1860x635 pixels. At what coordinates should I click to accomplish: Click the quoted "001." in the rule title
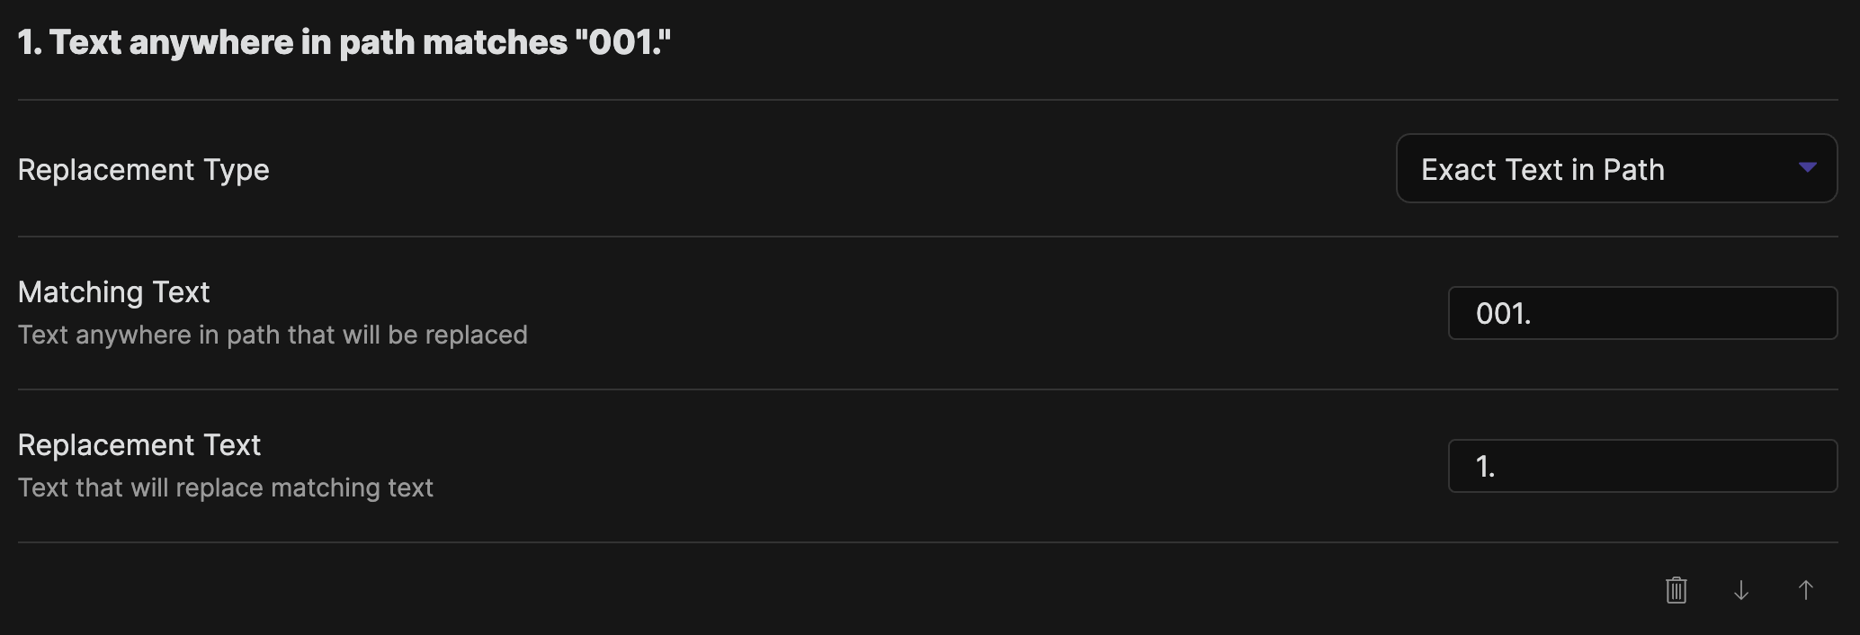point(622,42)
